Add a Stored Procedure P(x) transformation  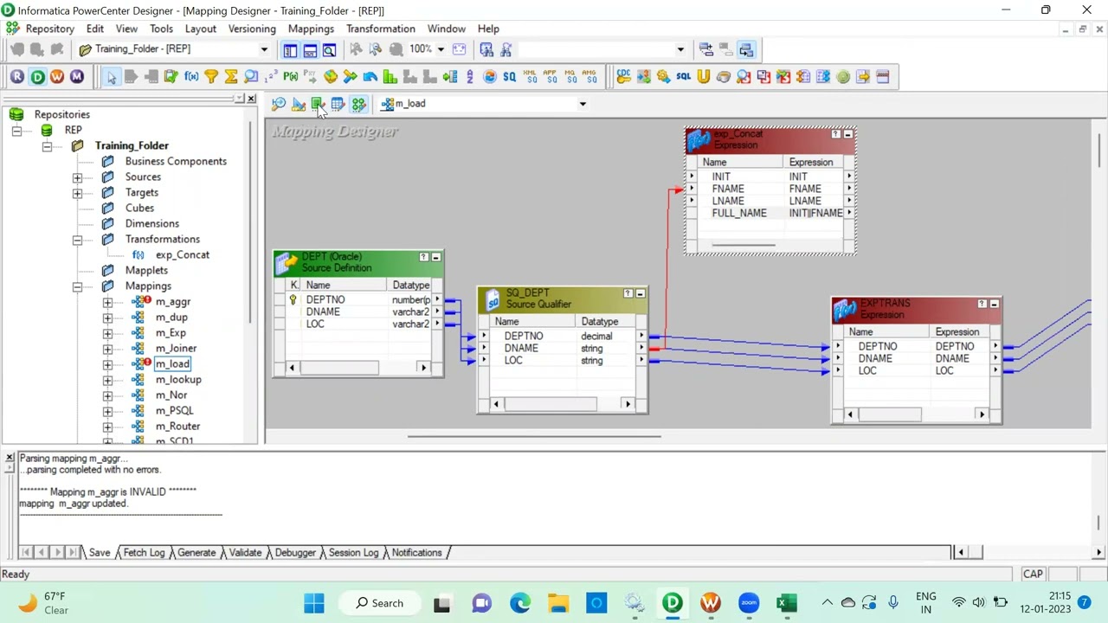coord(291,77)
